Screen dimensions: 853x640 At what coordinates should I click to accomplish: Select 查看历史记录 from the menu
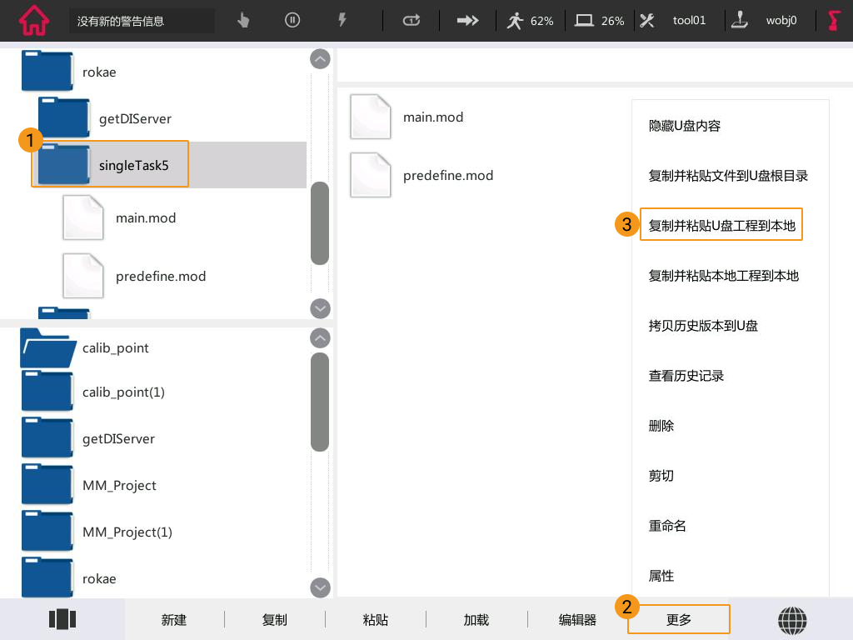(x=686, y=376)
